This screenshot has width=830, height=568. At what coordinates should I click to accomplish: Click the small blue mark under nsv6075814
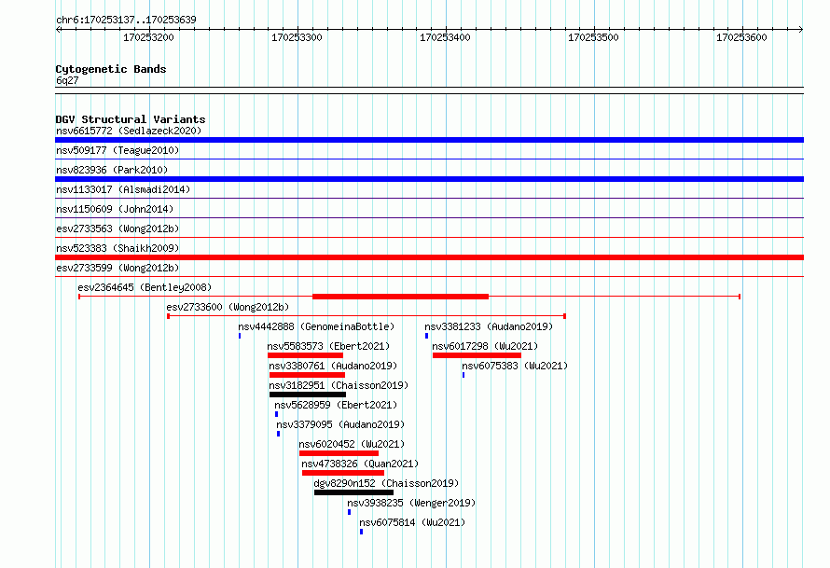tap(362, 532)
